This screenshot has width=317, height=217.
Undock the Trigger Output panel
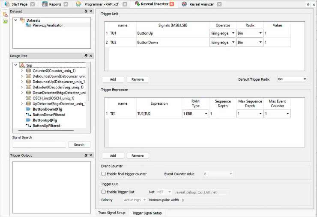(86, 155)
